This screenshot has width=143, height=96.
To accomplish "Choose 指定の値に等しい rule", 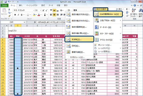I will [x=79, y=33].
